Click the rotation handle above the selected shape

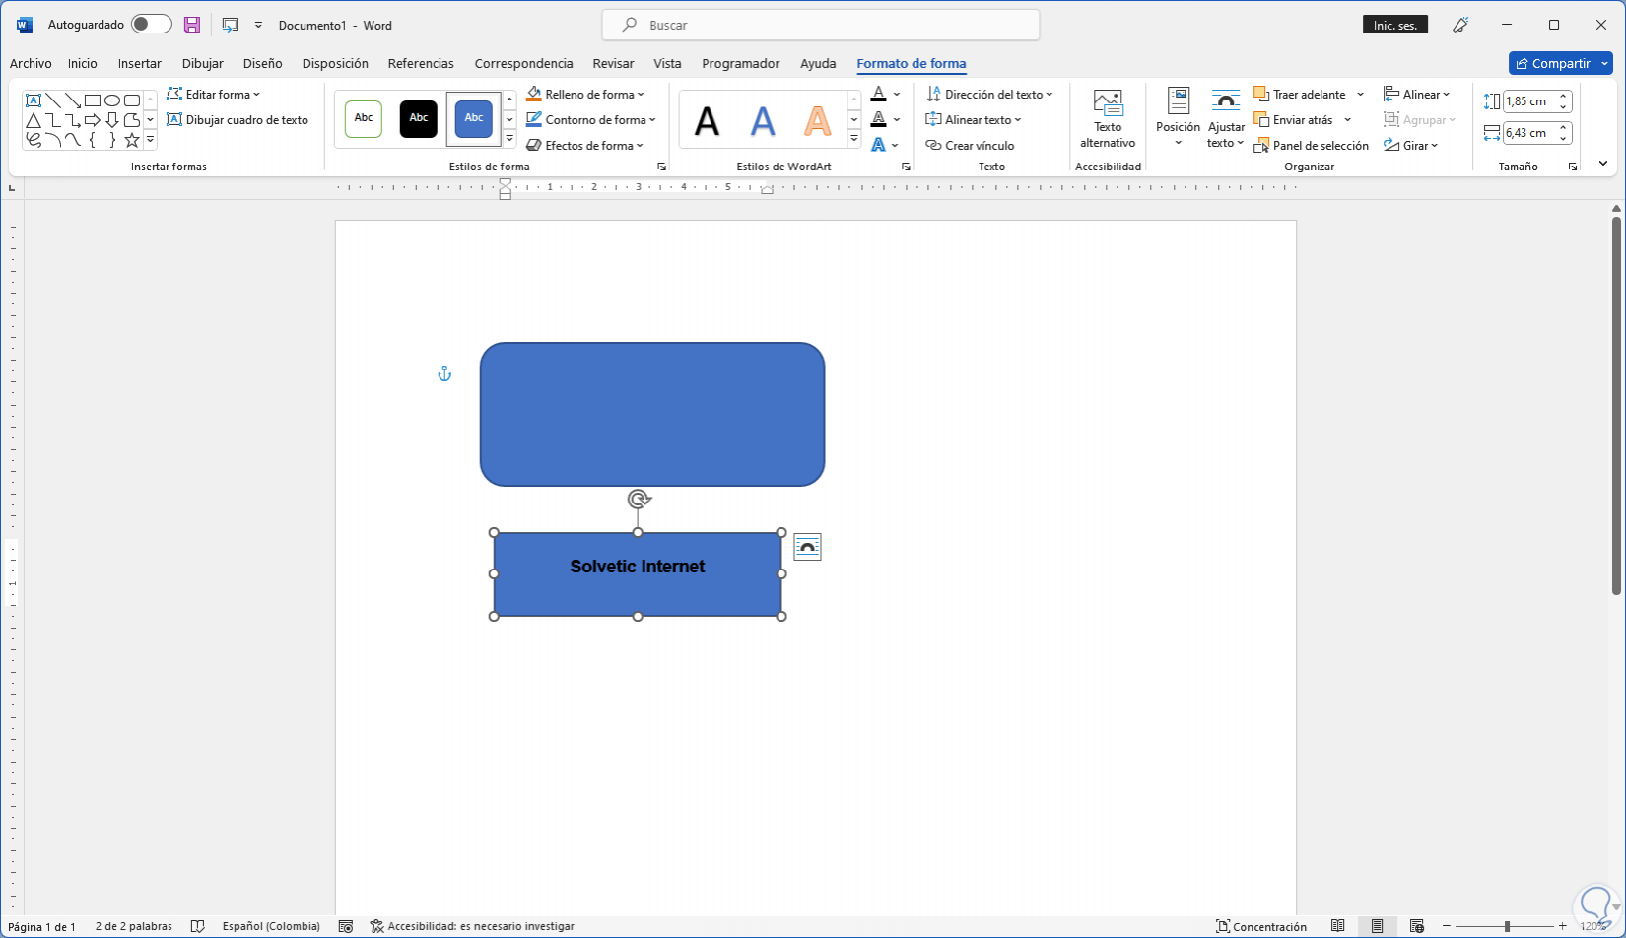[639, 500]
